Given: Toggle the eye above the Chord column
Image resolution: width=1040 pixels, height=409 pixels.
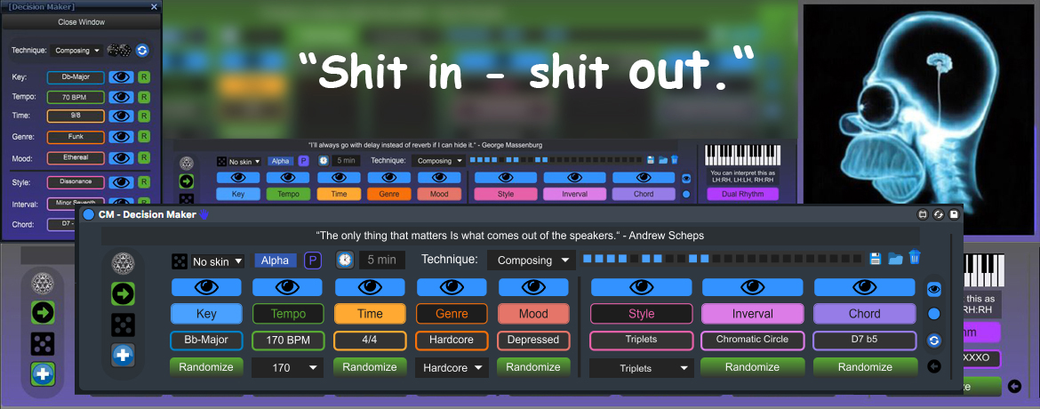Looking at the screenshot, I should 864,286.
